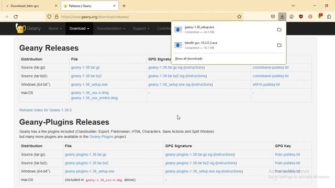Open the tracking protection shield icon
The height and width of the screenshot is (188, 335).
point(49,17)
